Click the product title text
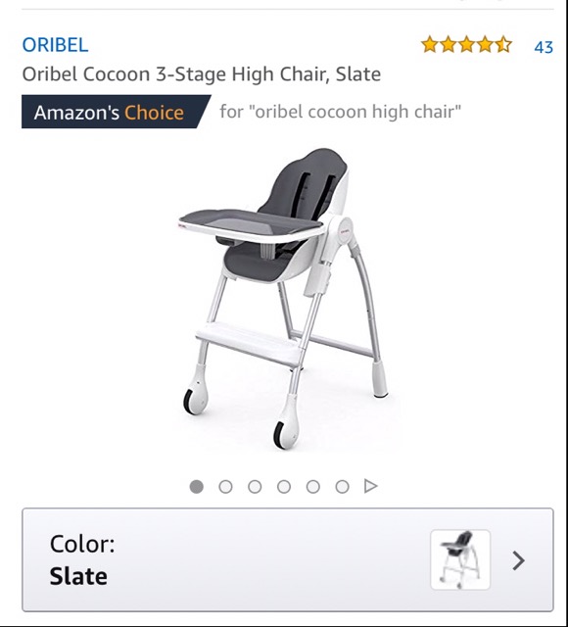Screen dimensions: 568x627 click(x=202, y=74)
